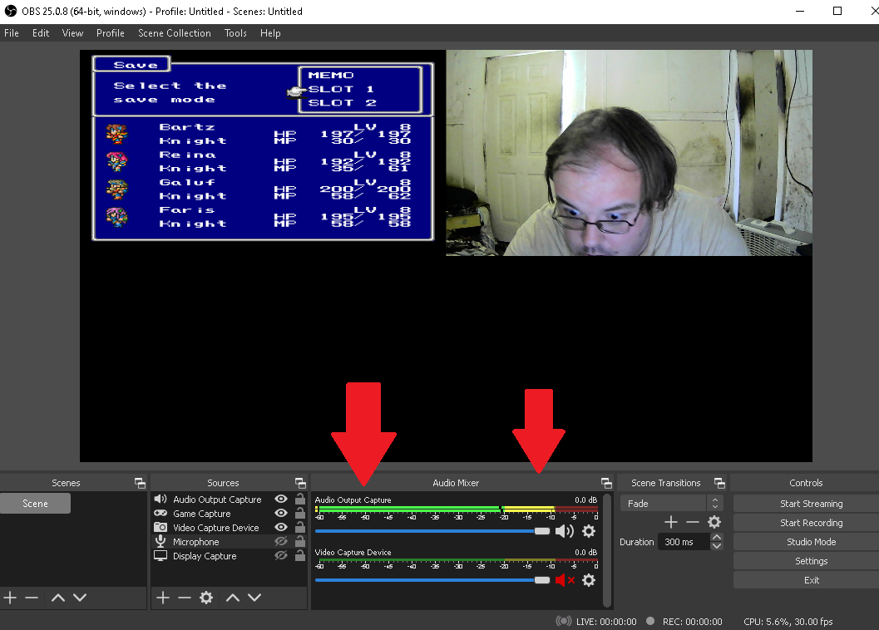Add a new source with plus icon

point(162,598)
